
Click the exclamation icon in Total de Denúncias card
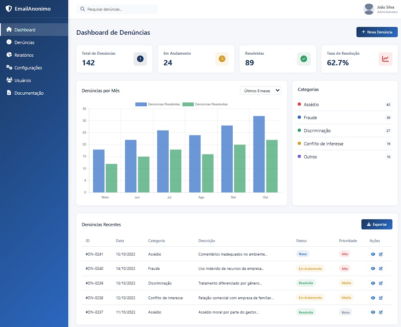click(140, 59)
